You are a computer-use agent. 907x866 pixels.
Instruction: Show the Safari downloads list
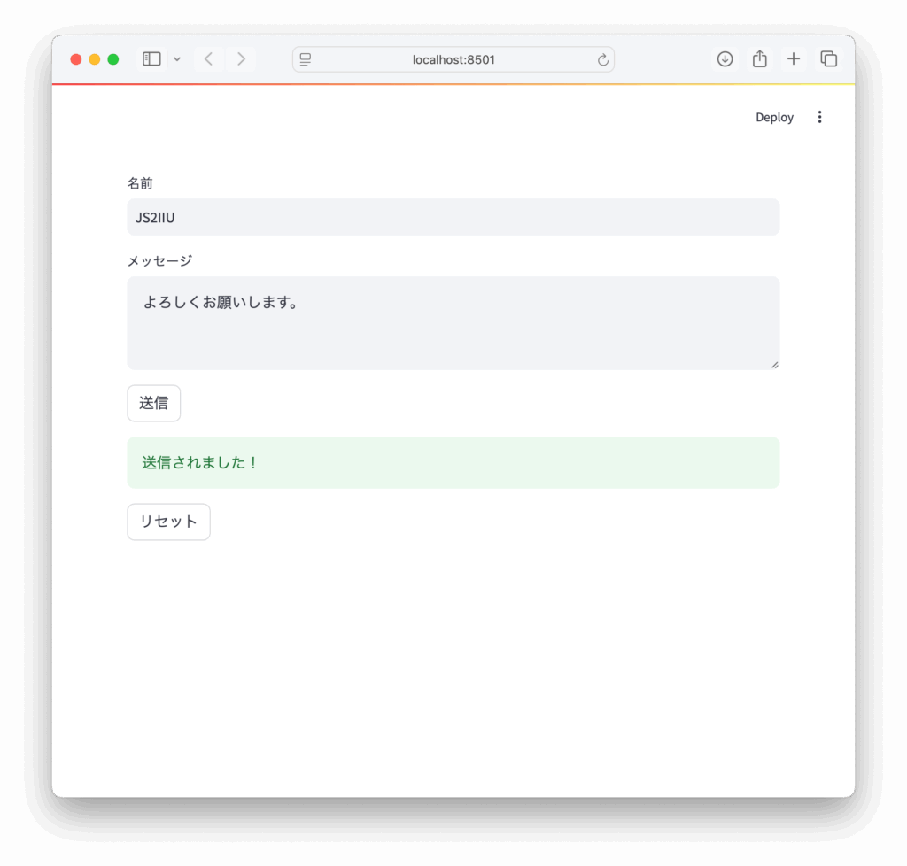(725, 59)
